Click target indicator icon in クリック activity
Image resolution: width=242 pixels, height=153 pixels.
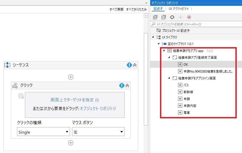(21, 96)
